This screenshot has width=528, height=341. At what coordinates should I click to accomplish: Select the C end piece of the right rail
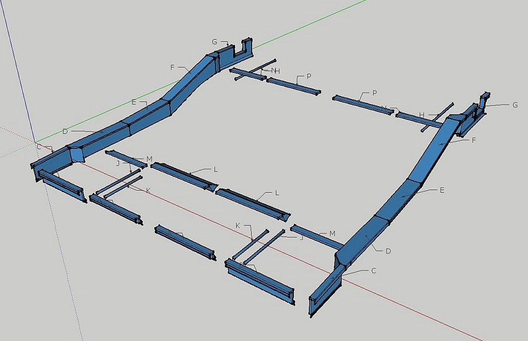325,291
